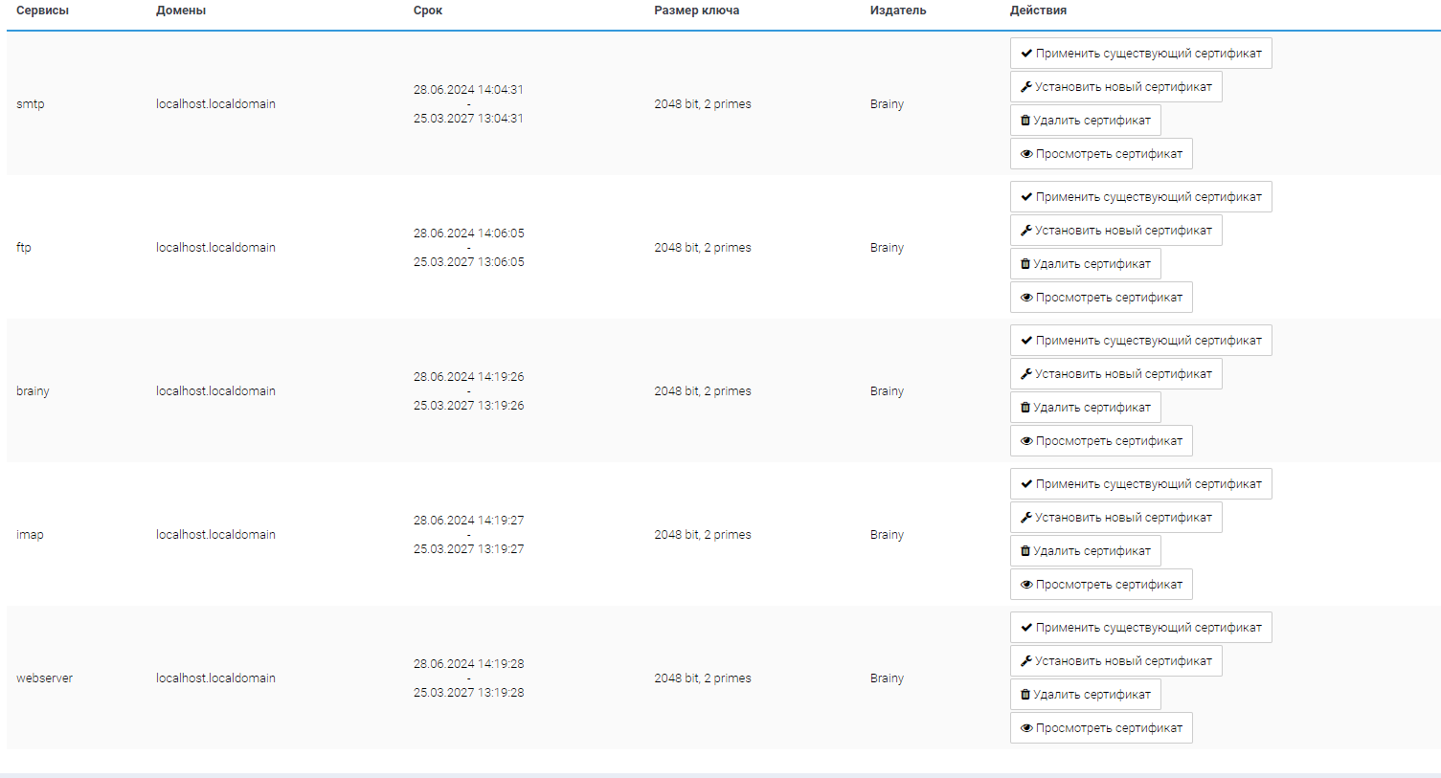This screenshot has height=778, width=1441.
Task: Apply existing certificate for ftp service
Action: tap(1140, 197)
